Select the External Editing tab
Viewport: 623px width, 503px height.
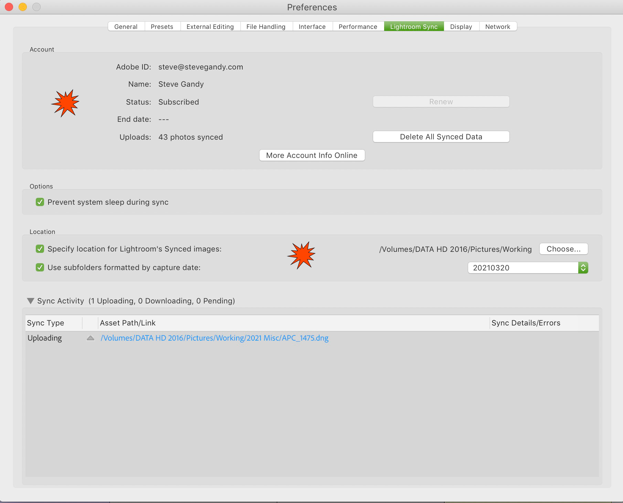[210, 26]
